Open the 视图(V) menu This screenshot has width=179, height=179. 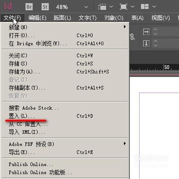[x=161, y=18]
